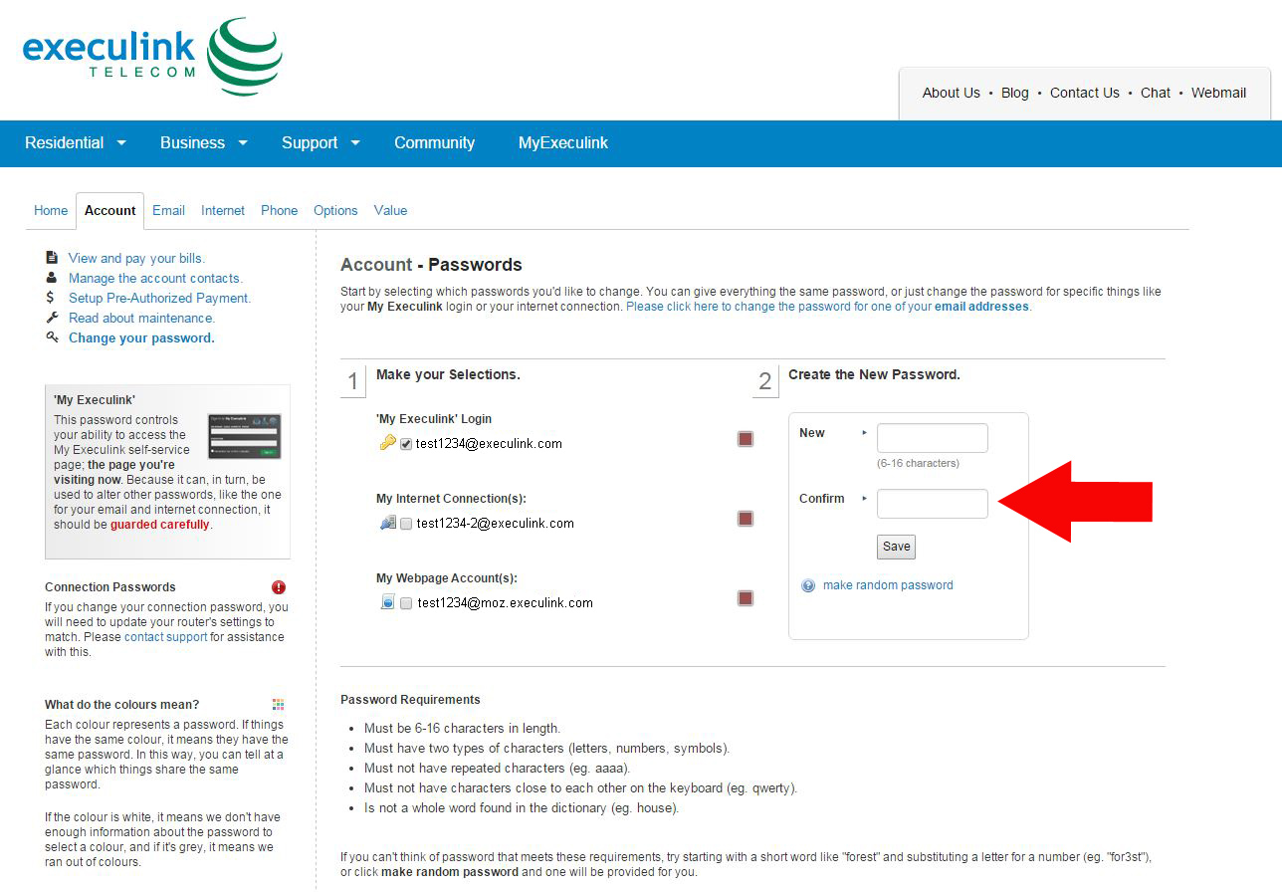Check the test1234@moz.execulink.com webpage account checkbox

click(x=406, y=603)
